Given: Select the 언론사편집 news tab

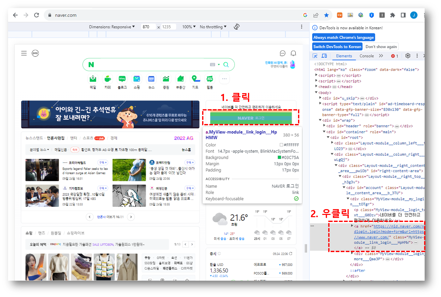Looking at the screenshot, I should pyautogui.click(x=56, y=138).
